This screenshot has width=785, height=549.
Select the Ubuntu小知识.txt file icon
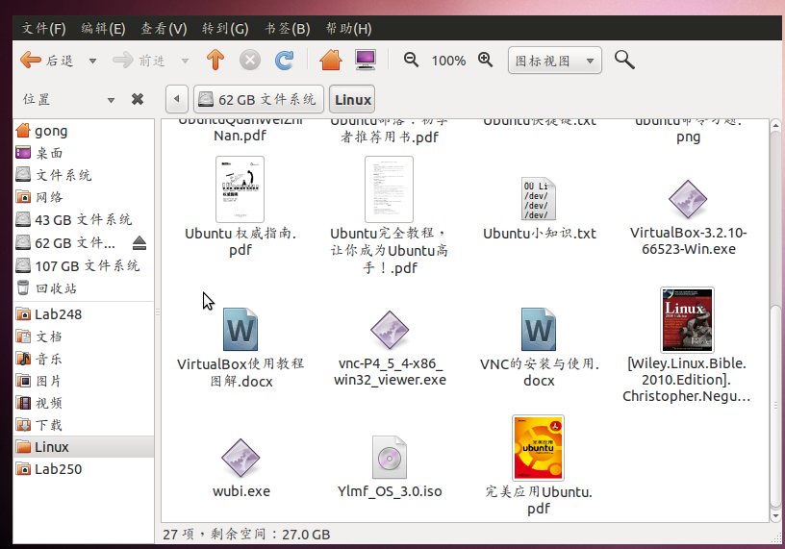538,199
